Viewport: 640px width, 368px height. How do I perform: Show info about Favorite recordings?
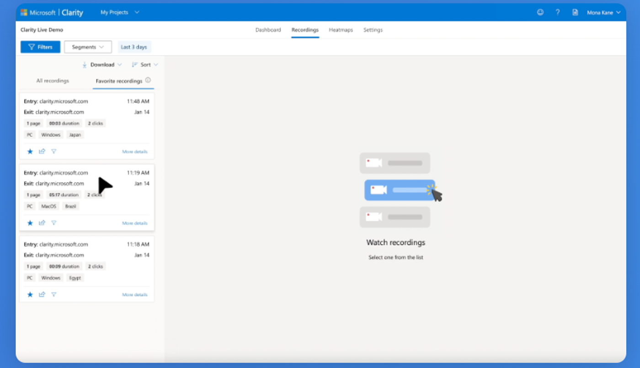pyautogui.click(x=148, y=80)
